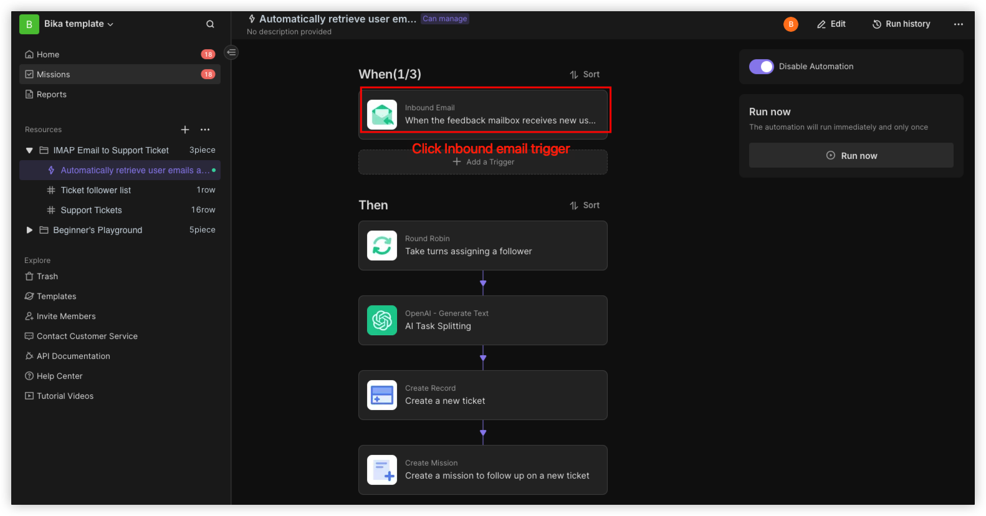
Task: Open top-right more options ellipsis
Action: coord(959,24)
